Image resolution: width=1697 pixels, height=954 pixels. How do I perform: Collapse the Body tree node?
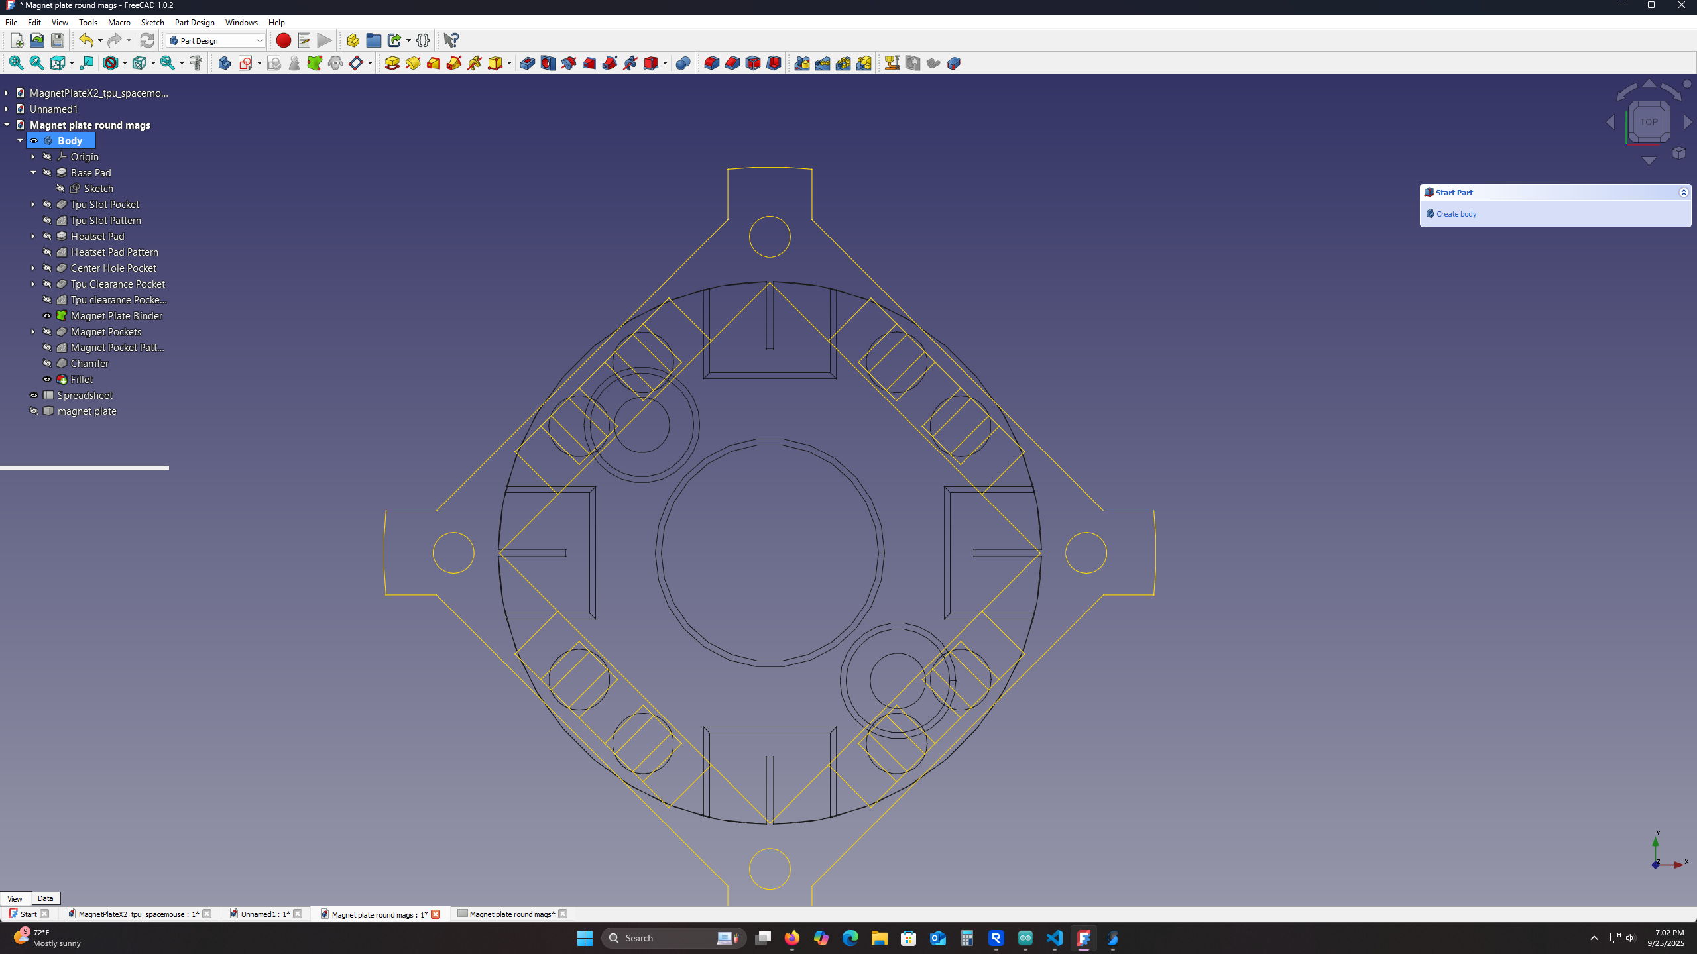(20, 140)
